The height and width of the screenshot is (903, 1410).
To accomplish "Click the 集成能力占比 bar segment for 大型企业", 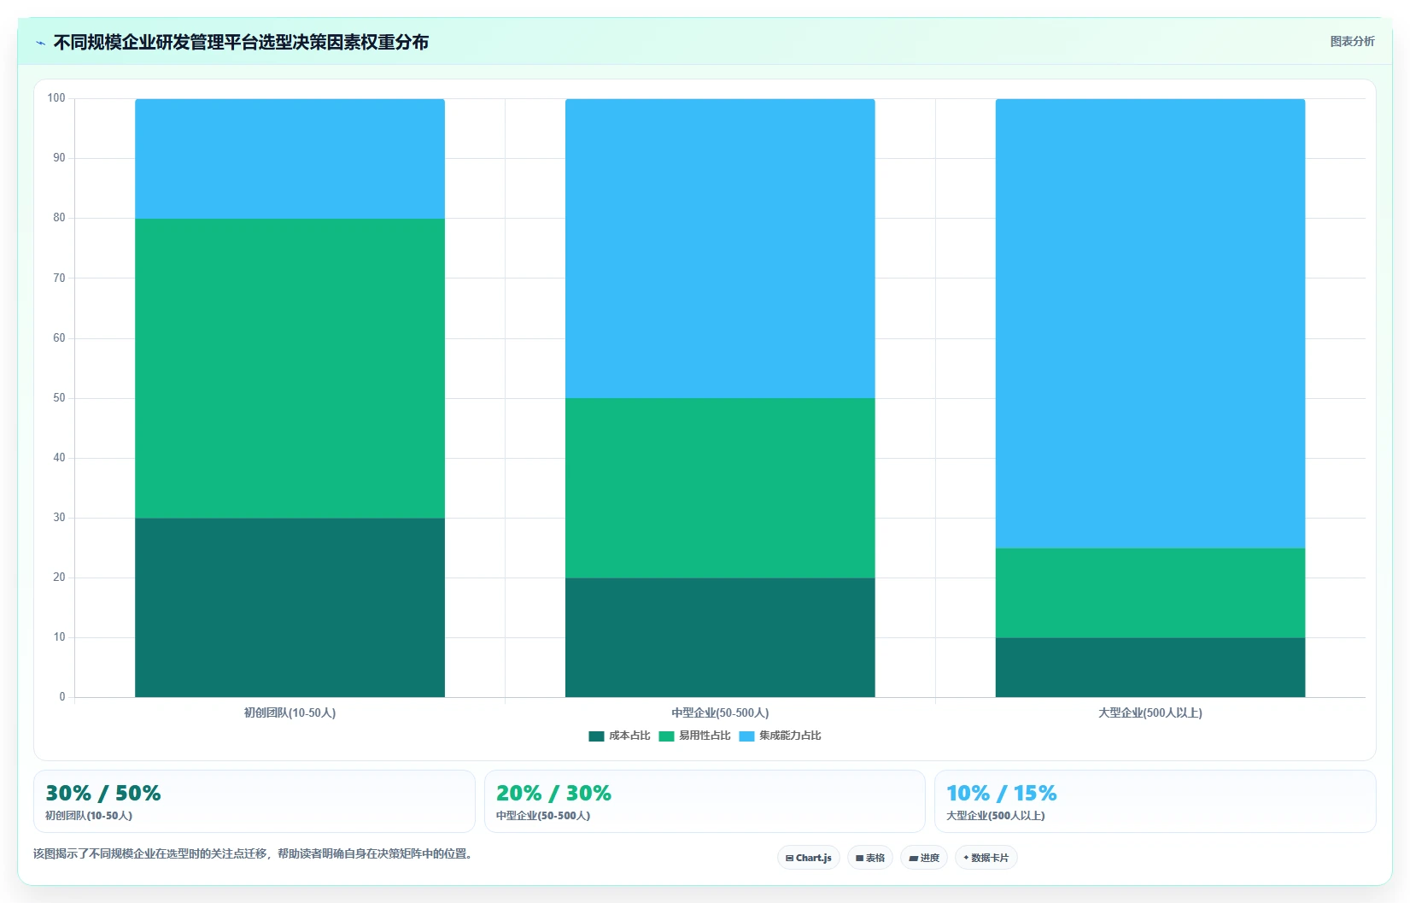I will click(1150, 324).
